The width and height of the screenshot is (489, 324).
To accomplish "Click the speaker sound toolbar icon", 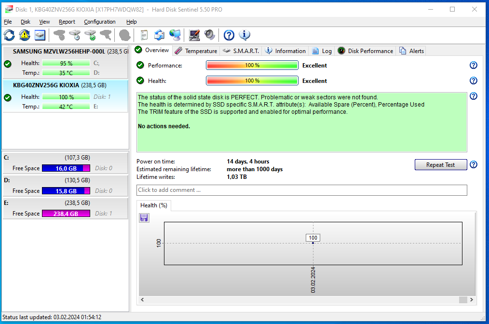I will click(210, 35).
